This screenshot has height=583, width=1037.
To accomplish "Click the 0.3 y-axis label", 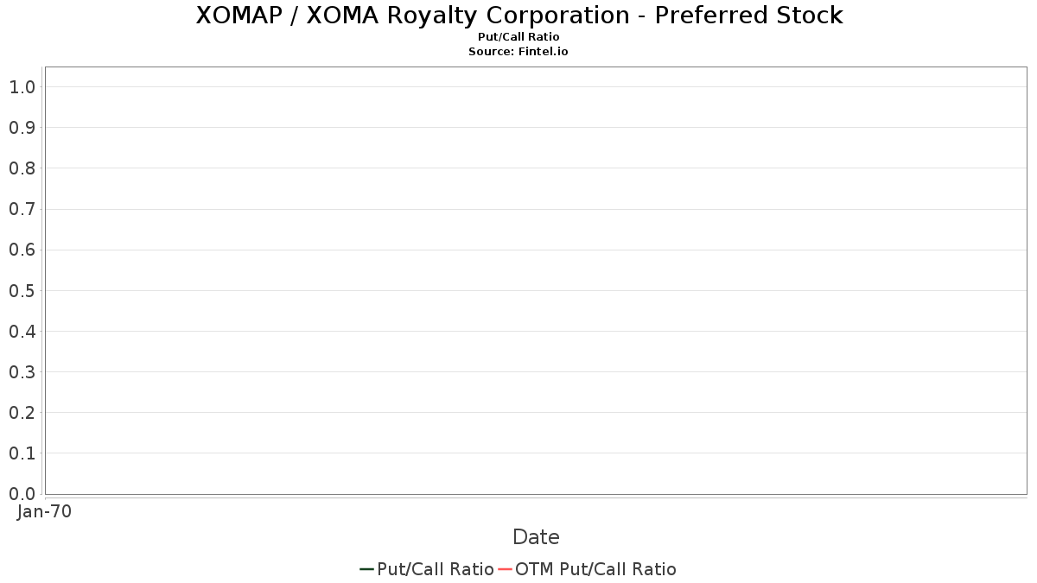I will pos(22,372).
